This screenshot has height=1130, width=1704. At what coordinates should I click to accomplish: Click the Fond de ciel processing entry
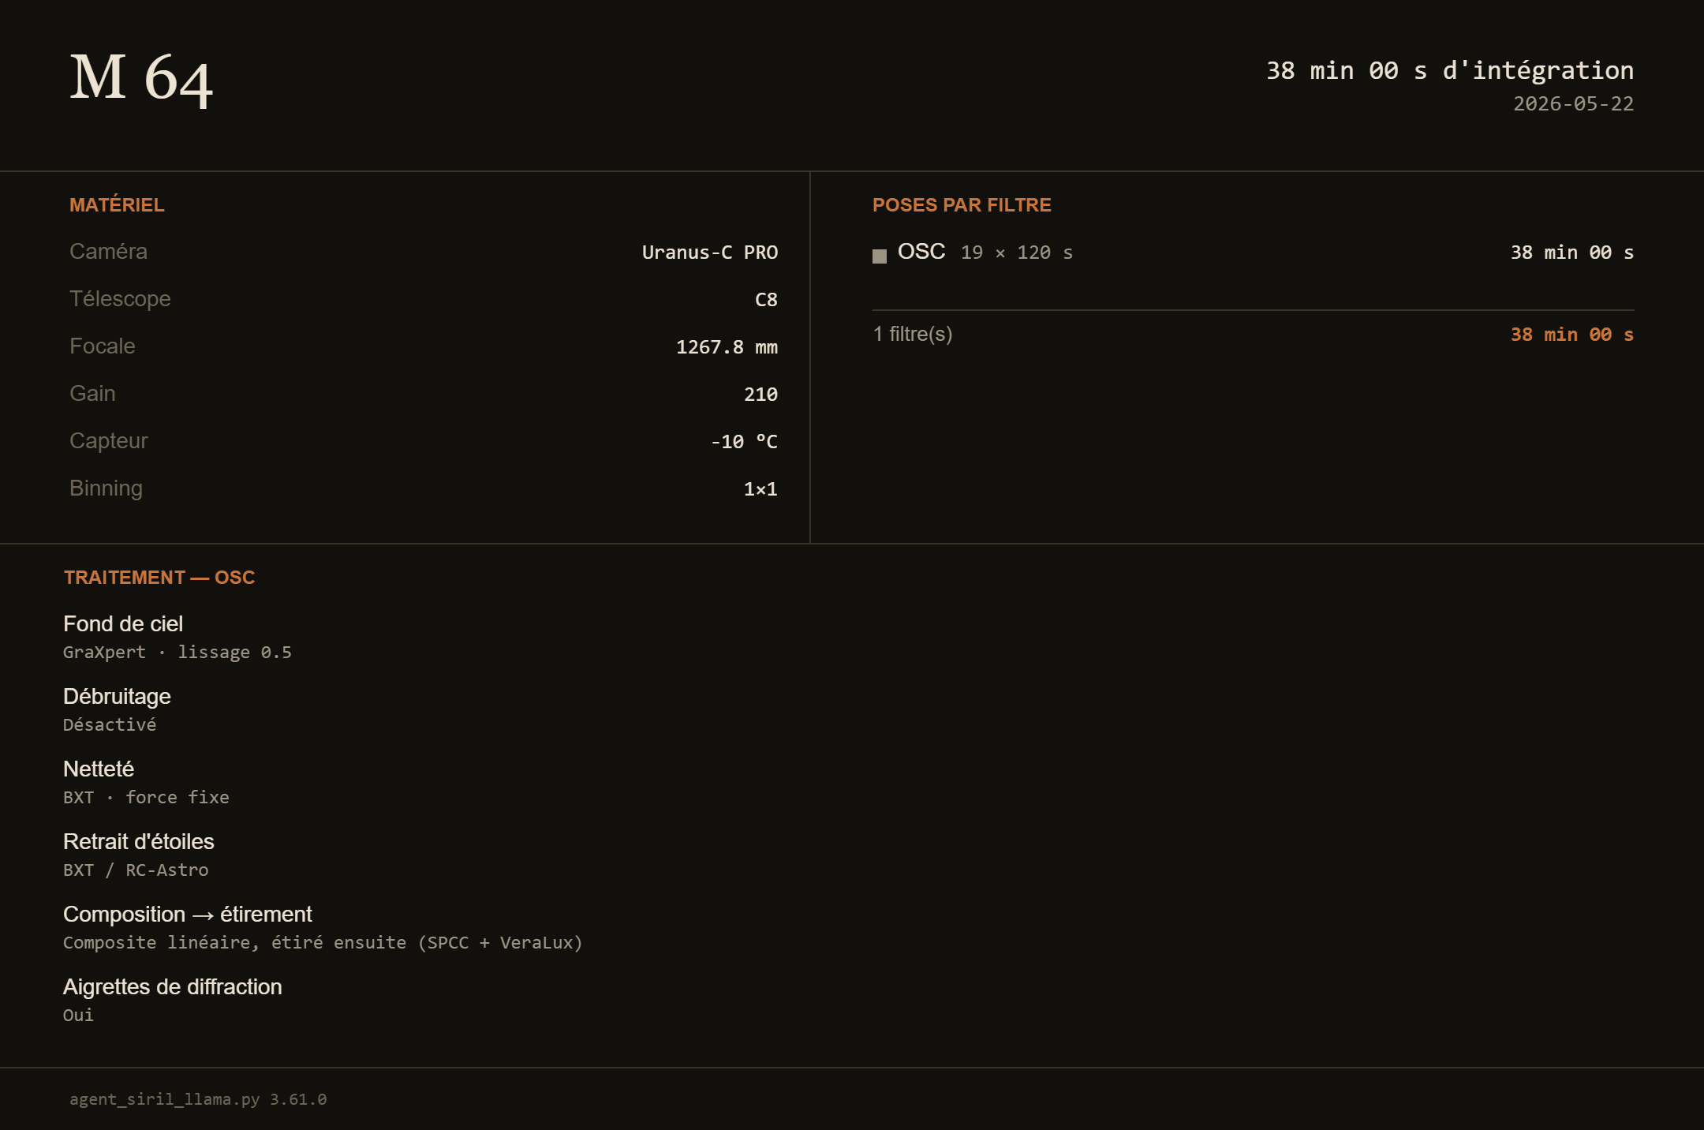[177, 638]
